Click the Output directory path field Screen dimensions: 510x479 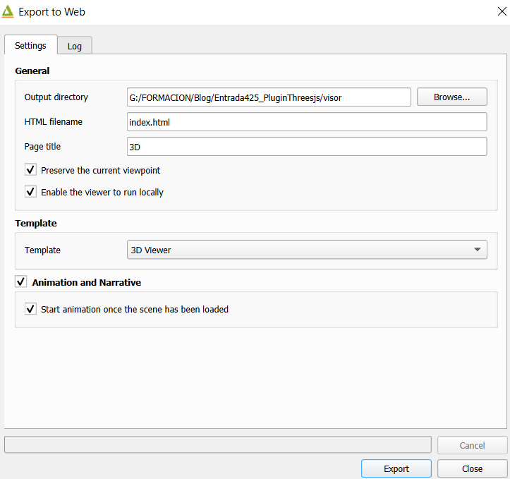click(x=269, y=97)
